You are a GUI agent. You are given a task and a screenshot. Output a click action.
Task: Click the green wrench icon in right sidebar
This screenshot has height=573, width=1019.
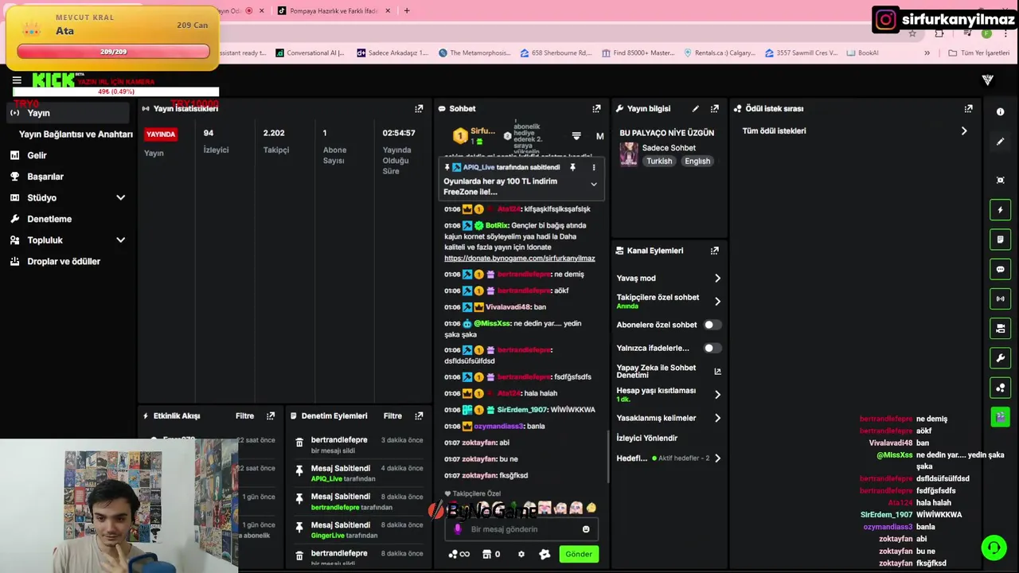[1001, 358]
